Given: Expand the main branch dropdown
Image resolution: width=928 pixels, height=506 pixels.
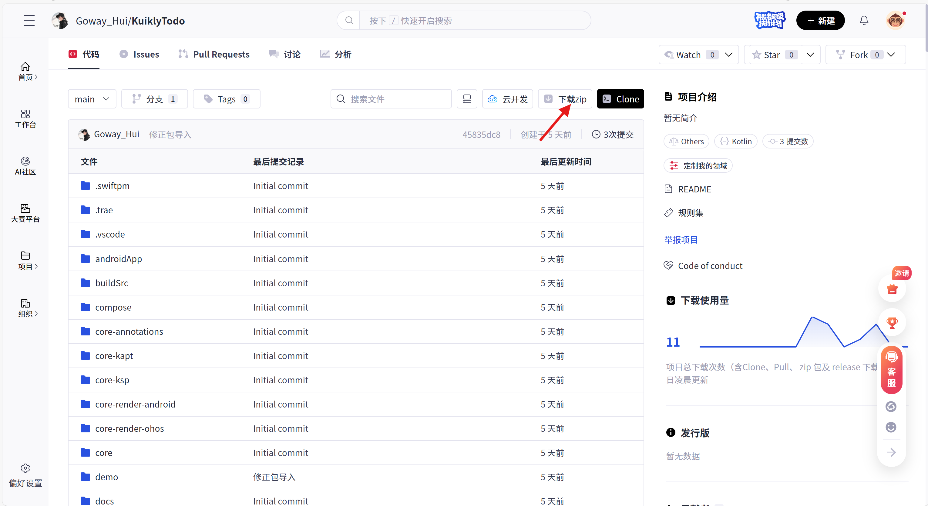Looking at the screenshot, I should tap(92, 99).
